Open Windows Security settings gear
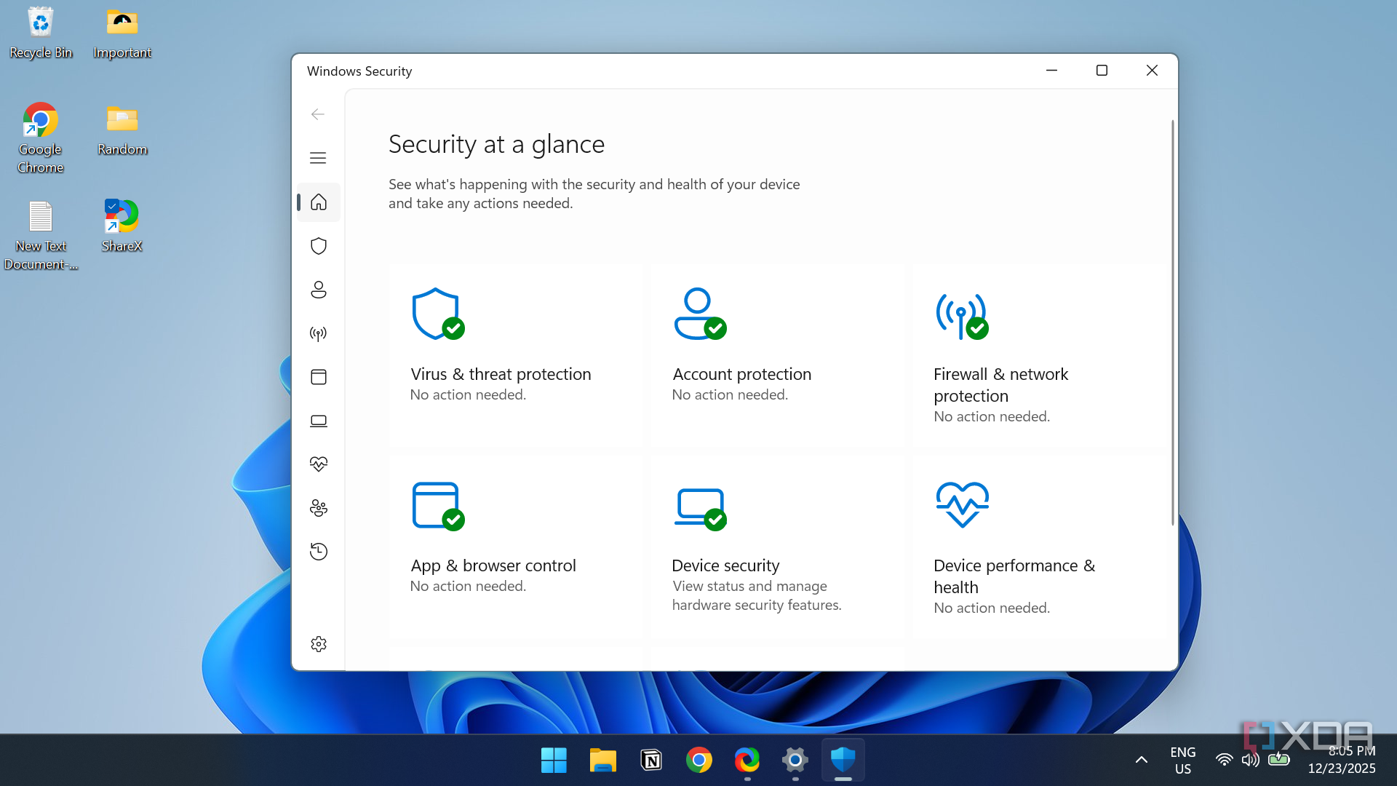The image size is (1397, 786). point(318,644)
